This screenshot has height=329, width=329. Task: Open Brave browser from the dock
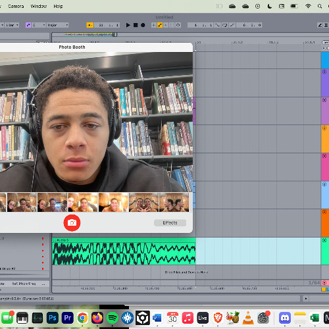pyautogui.click(x=218, y=318)
